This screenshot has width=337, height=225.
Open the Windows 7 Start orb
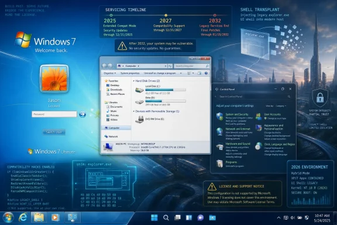pyautogui.click(x=8, y=218)
